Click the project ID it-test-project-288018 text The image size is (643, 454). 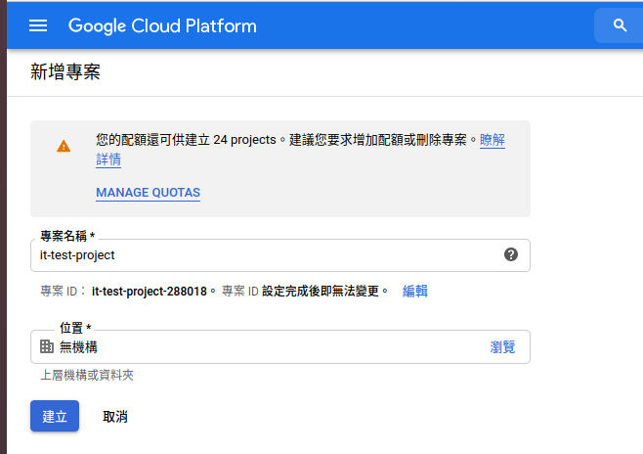pos(150,291)
